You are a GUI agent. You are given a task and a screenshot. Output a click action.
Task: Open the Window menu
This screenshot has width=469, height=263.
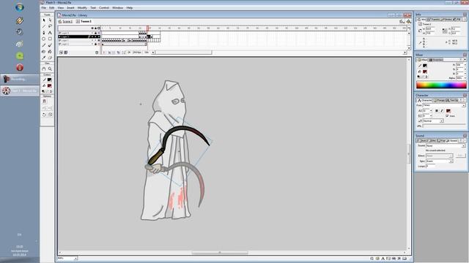[x=117, y=8]
